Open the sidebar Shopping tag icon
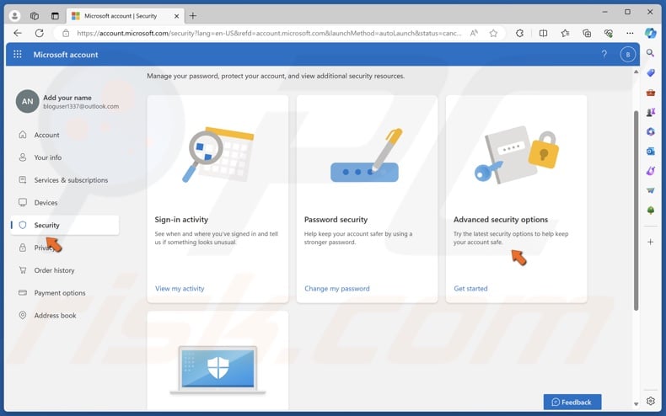Image resolution: width=666 pixels, height=416 pixels. [x=650, y=72]
